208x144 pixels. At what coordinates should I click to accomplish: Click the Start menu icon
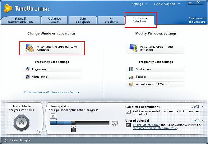click(x=131, y=69)
